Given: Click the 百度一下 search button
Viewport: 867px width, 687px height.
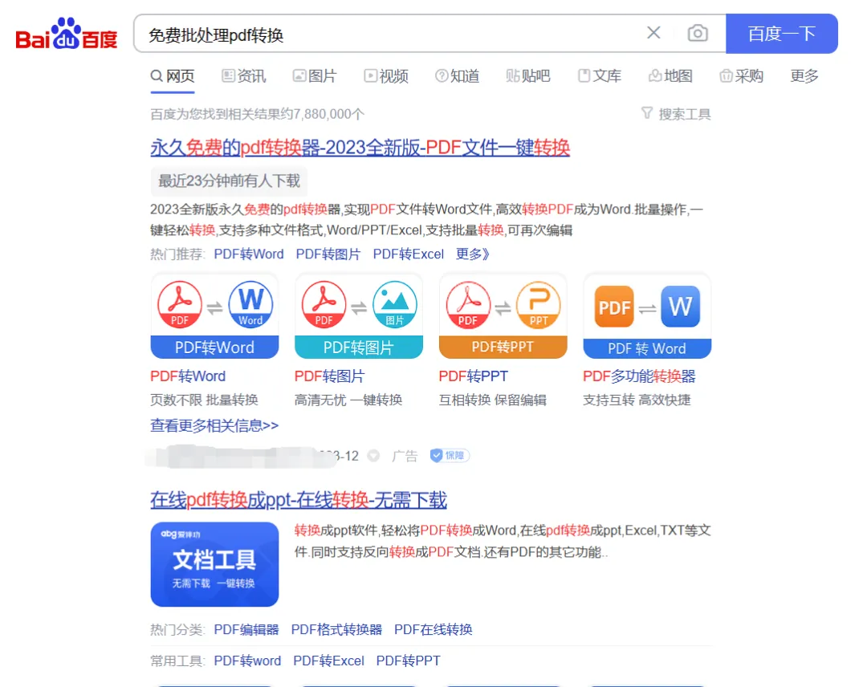Looking at the screenshot, I should (781, 34).
